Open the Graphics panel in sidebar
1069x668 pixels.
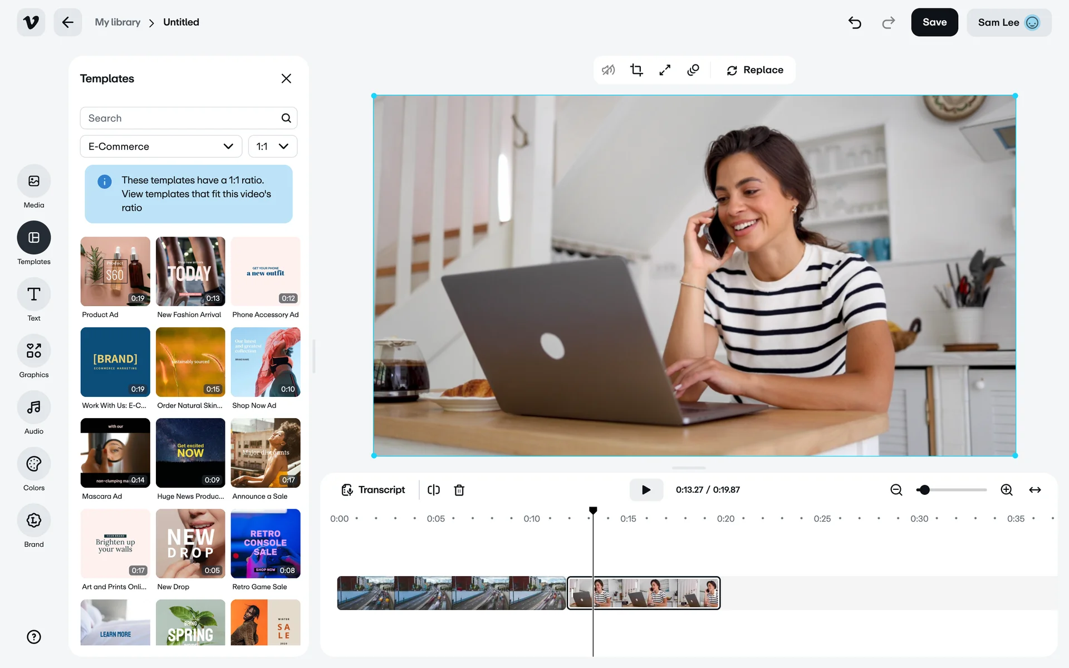tap(34, 351)
